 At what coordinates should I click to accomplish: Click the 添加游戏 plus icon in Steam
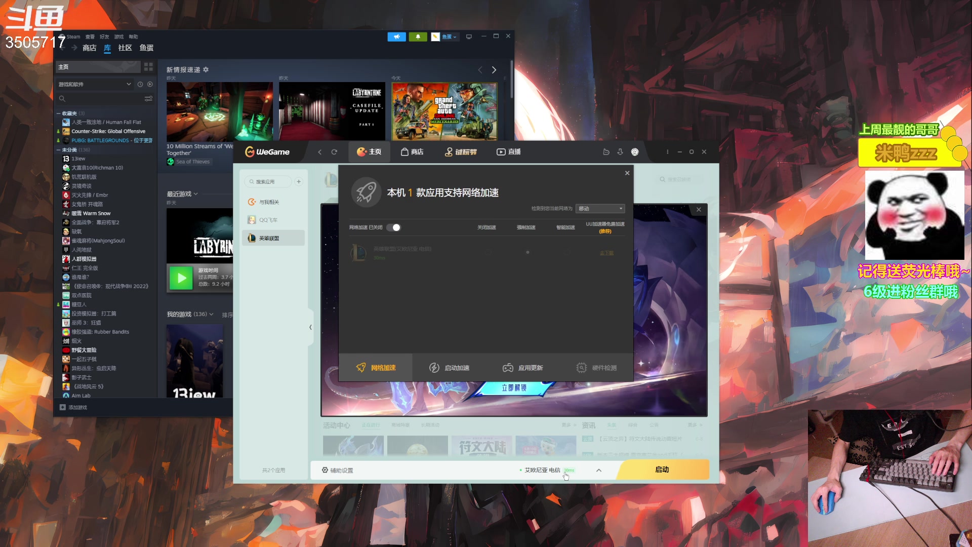(x=63, y=407)
